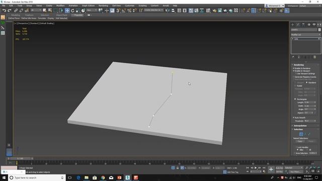Open the Modifier List dropdown
This screenshot has height=181, width=322.
(x=306, y=35)
